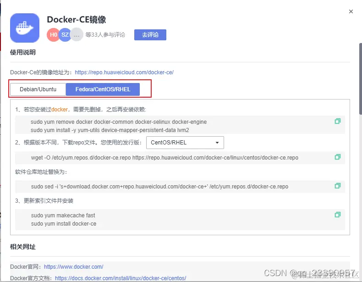Click the SZ user avatar
Viewport: 362px width, 282px height.
click(65, 35)
